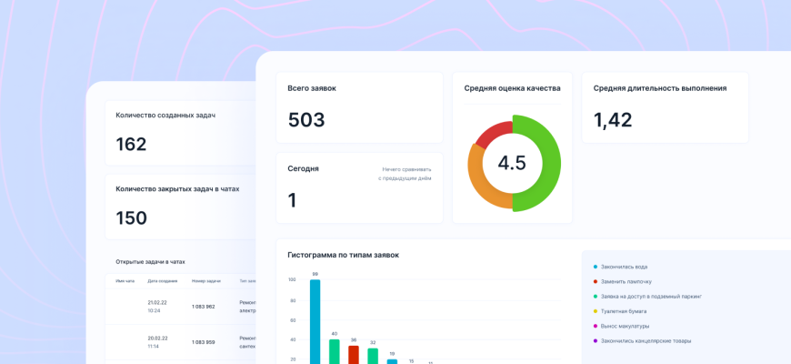Click the yellow dot beside 'Туалетная бумага'

pyautogui.click(x=596, y=311)
